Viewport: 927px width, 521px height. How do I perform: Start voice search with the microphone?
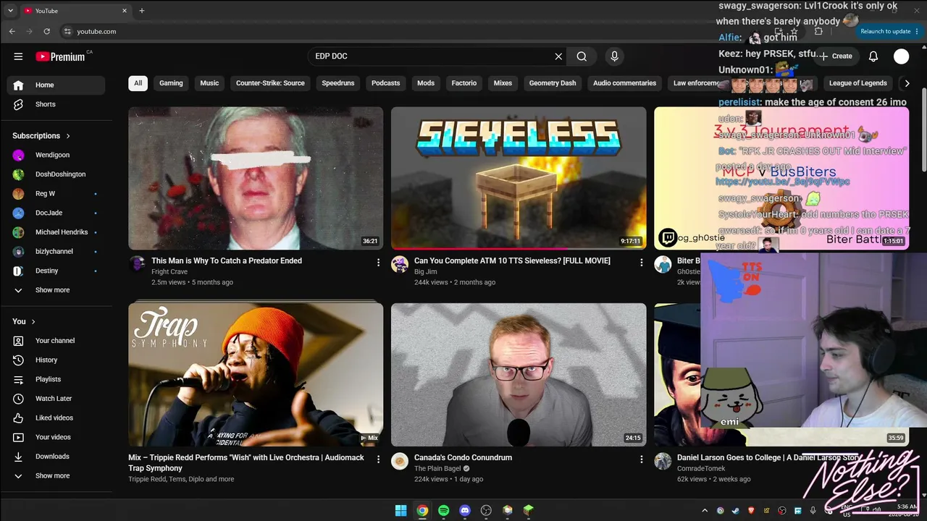(614, 56)
